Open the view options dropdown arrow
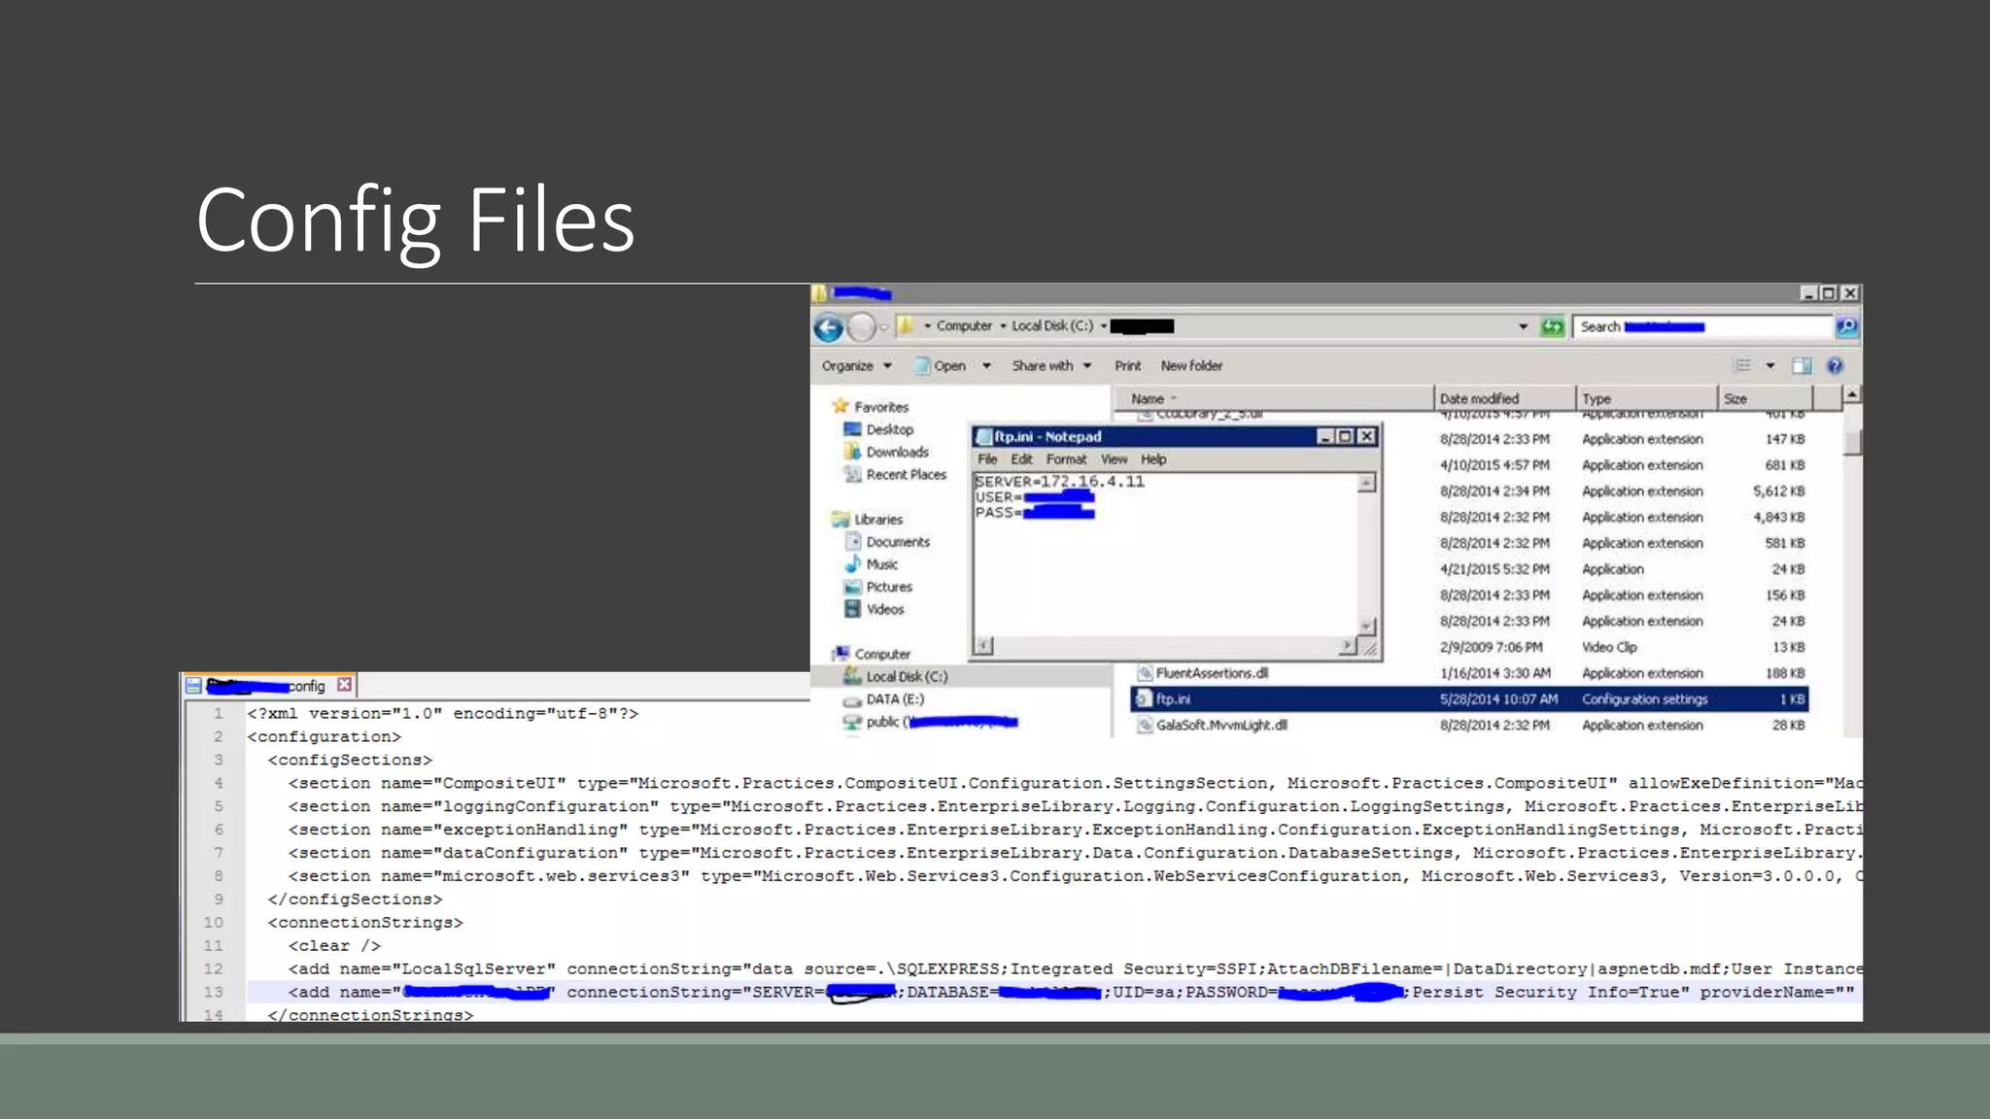Image resolution: width=1990 pixels, height=1119 pixels. pos(1770,366)
